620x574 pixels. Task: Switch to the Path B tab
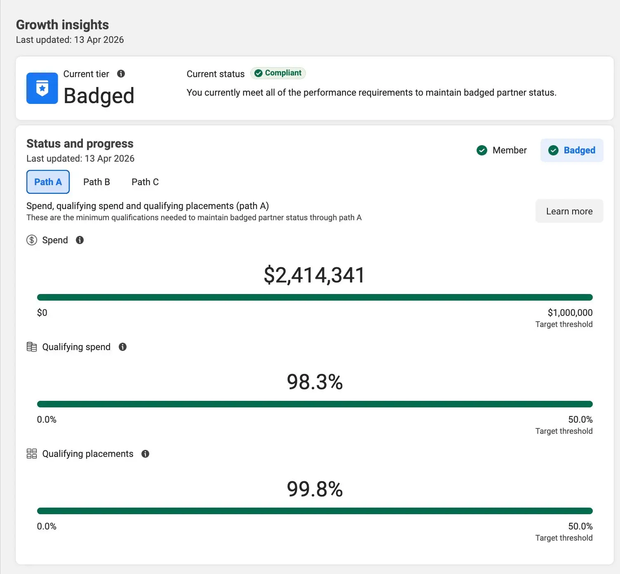96,182
